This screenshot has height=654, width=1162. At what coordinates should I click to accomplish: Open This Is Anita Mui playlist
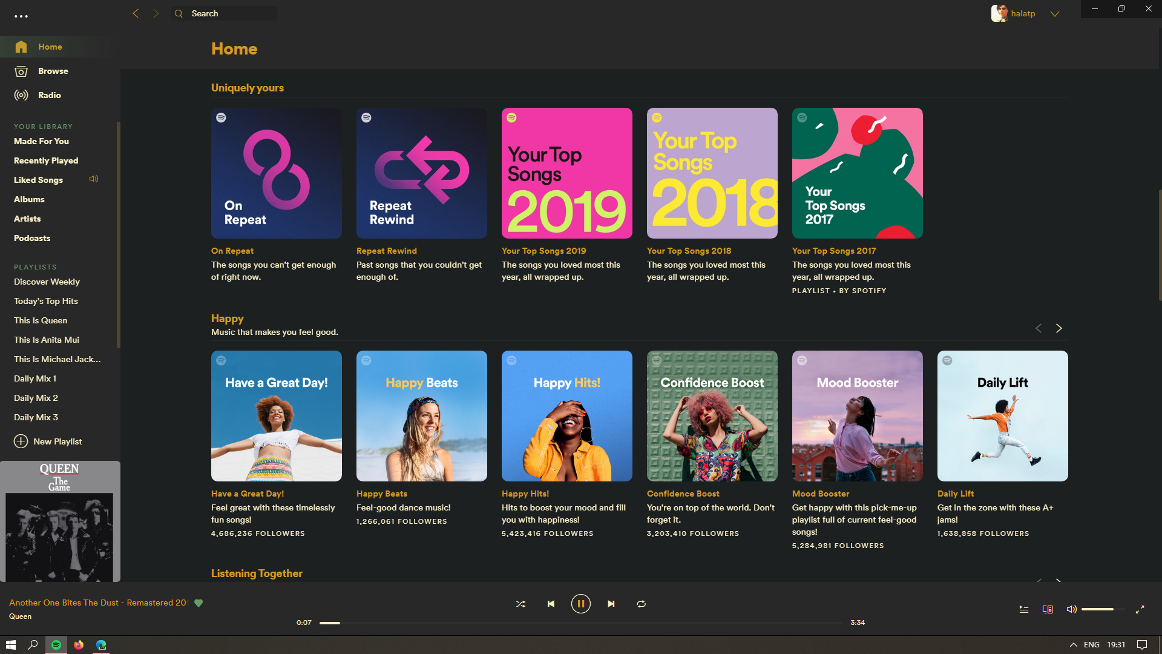[x=47, y=340]
